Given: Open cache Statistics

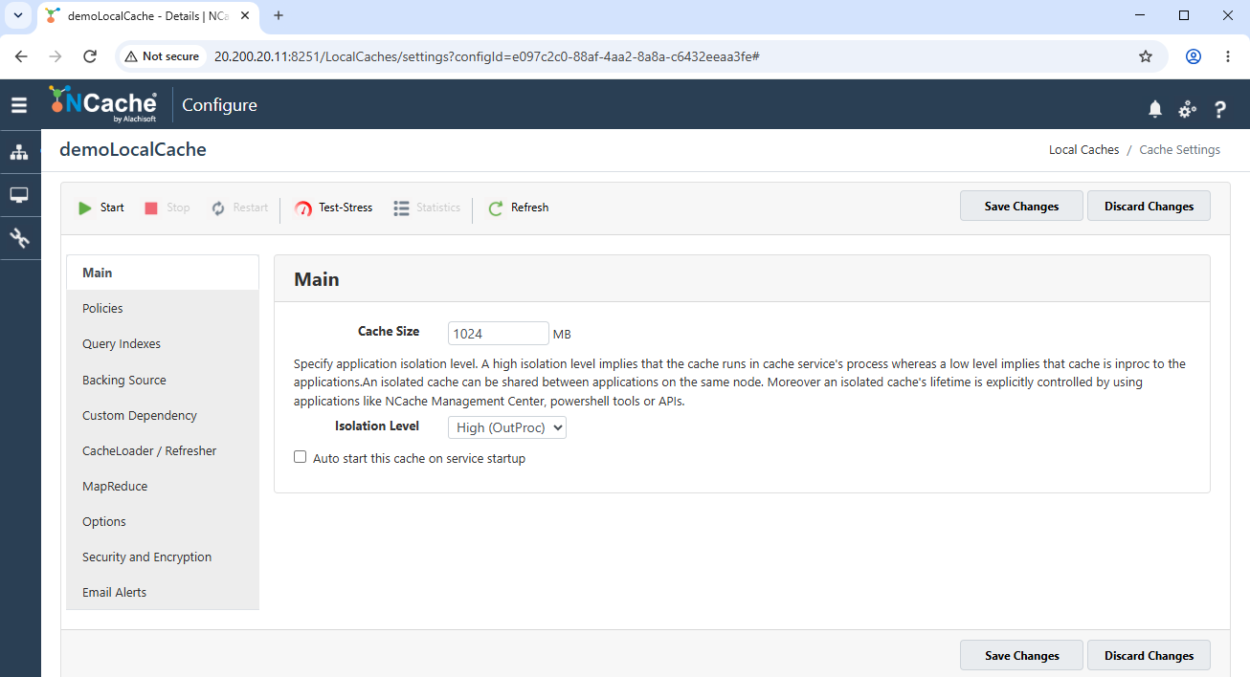Looking at the screenshot, I should [427, 207].
